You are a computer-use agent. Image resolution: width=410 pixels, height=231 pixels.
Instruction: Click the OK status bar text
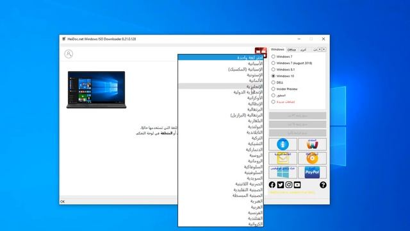(62, 201)
